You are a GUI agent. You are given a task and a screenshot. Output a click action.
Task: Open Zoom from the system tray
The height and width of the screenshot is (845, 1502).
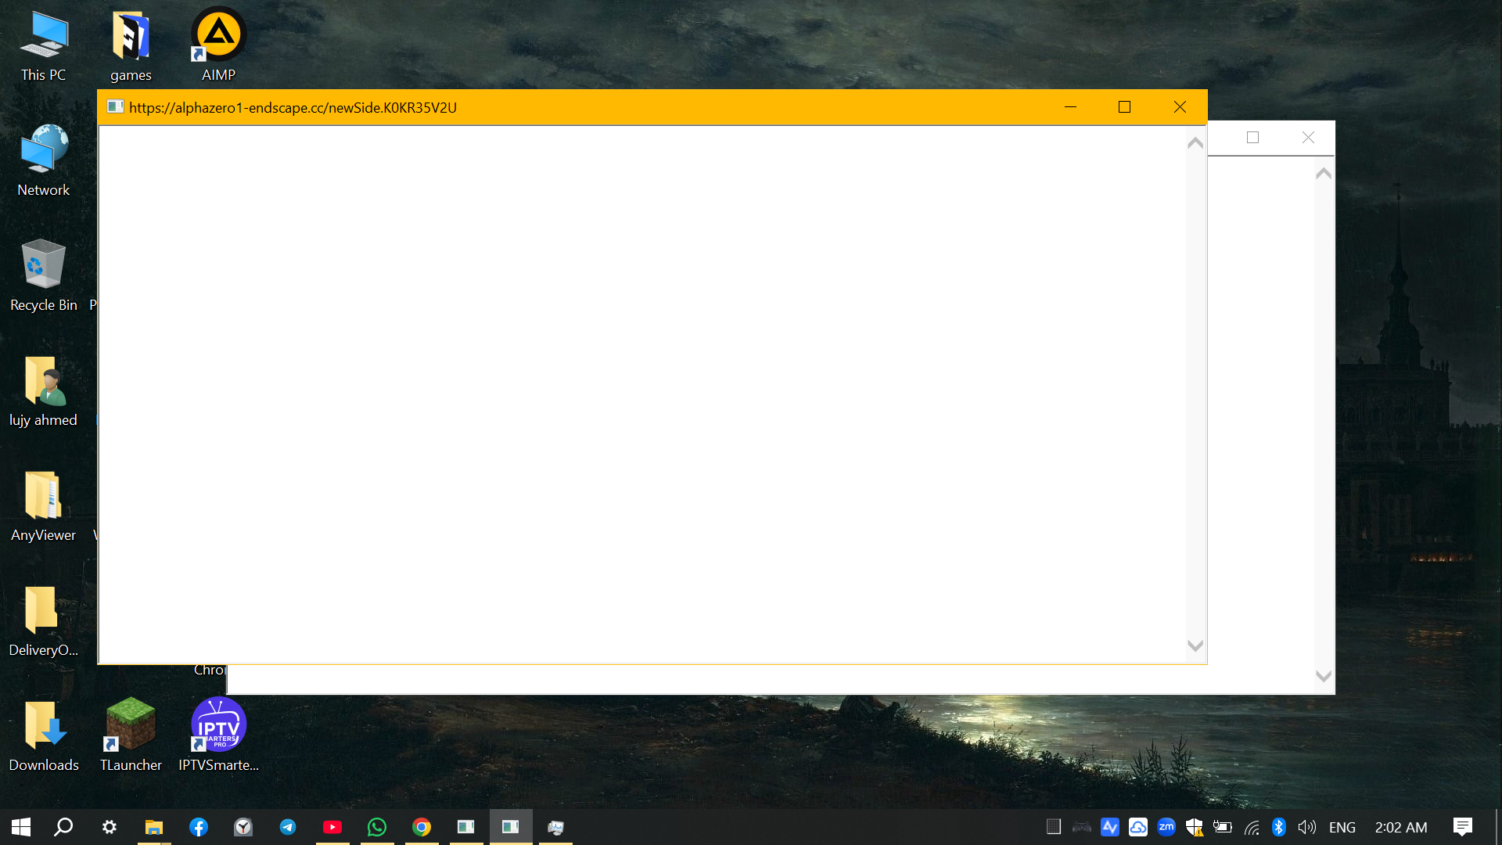pos(1166,827)
